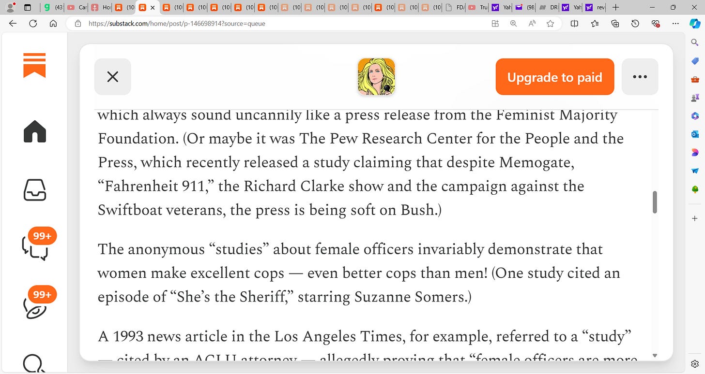Viewport: 705px width, 374px height.
Task: Switch to the 'Ho' tab
Action: pyautogui.click(x=100, y=7)
